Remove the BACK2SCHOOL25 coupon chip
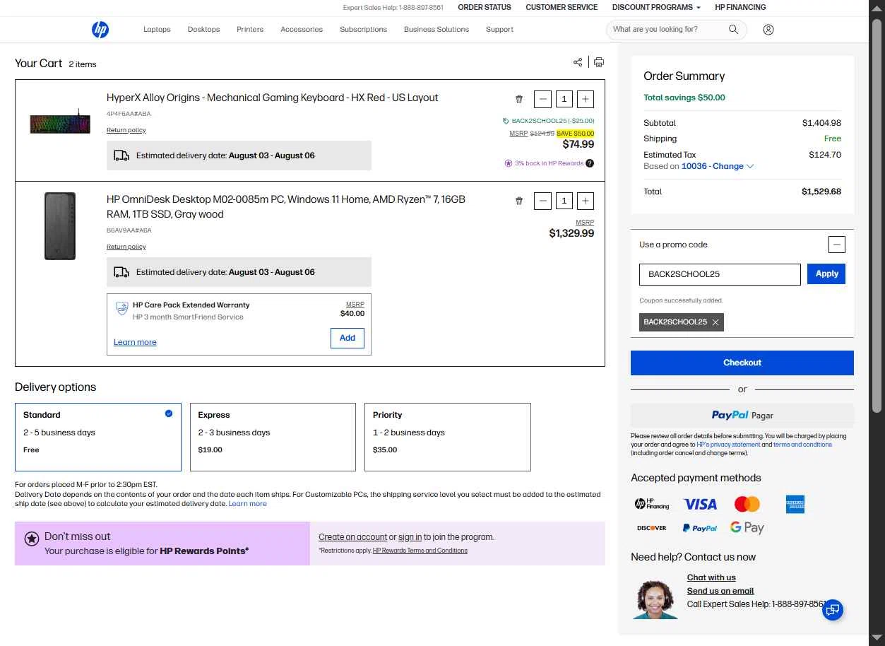The height and width of the screenshot is (646, 885). click(715, 322)
